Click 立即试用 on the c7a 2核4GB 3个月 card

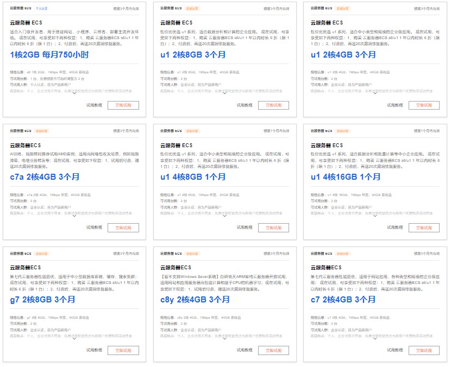[x=123, y=227]
